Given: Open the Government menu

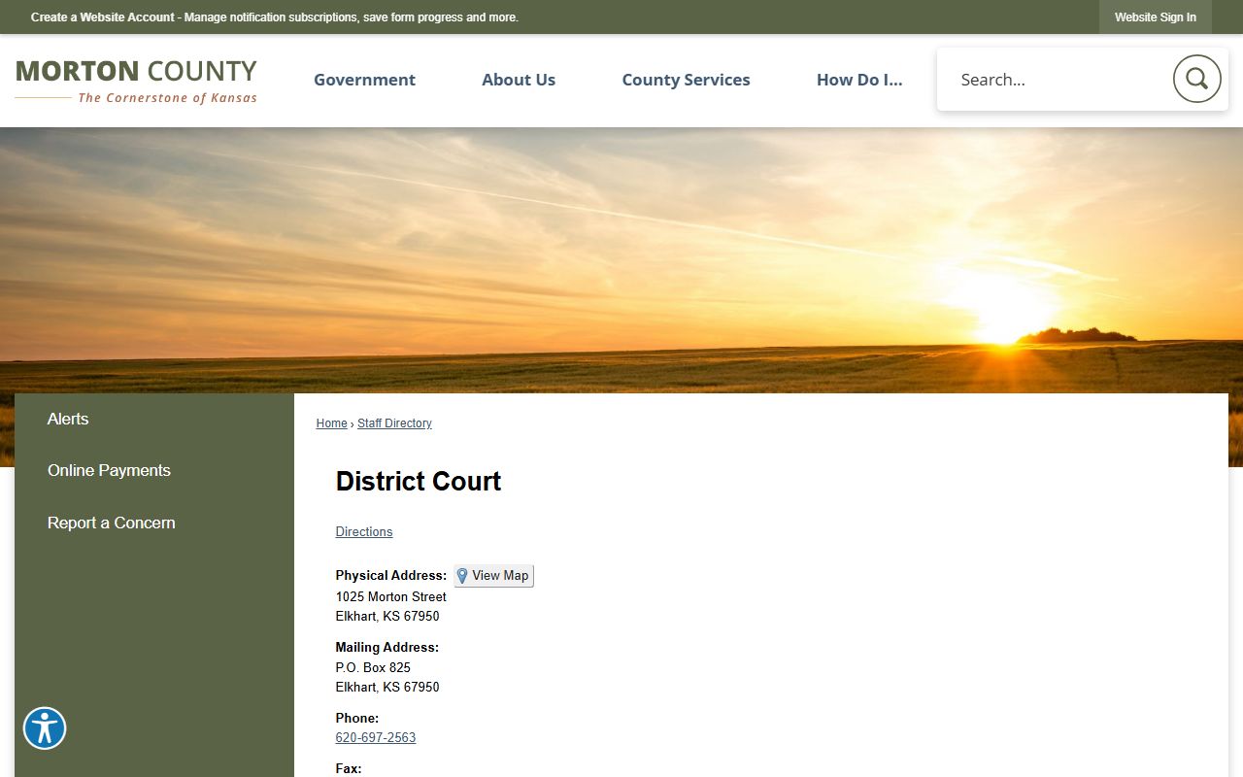Looking at the screenshot, I should coord(364,80).
